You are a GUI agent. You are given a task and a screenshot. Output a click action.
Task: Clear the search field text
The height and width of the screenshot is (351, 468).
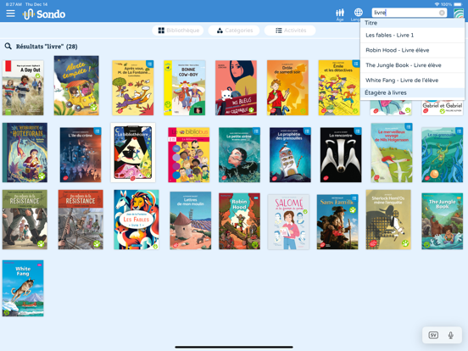(442, 13)
